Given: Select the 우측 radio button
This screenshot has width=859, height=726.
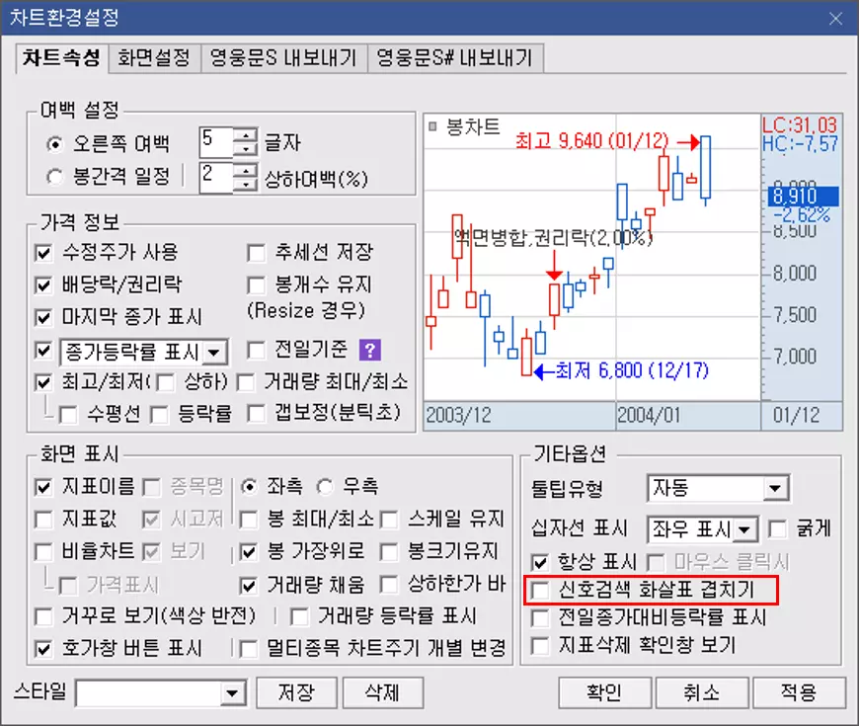Looking at the screenshot, I should tap(325, 487).
